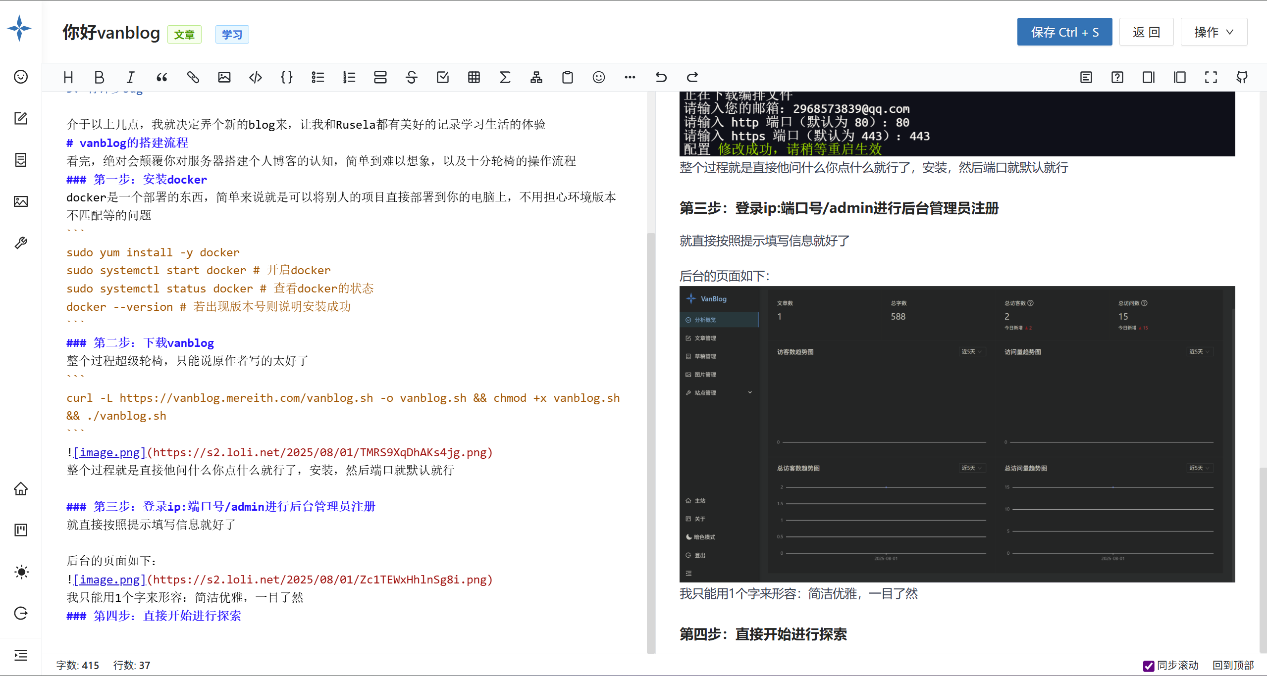Expand the collapsed sidebar menu icon
The height and width of the screenshot is (676, 1267).
[21, 655]
